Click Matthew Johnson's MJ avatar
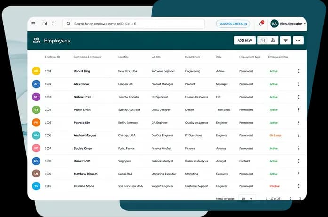 36,174
